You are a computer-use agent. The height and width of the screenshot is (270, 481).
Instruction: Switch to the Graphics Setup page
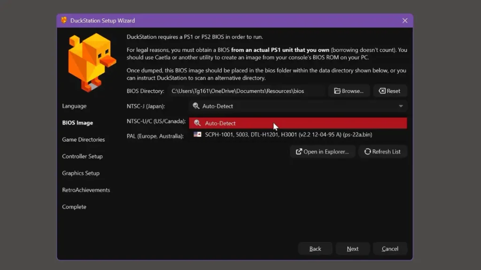tap(81, 173)
